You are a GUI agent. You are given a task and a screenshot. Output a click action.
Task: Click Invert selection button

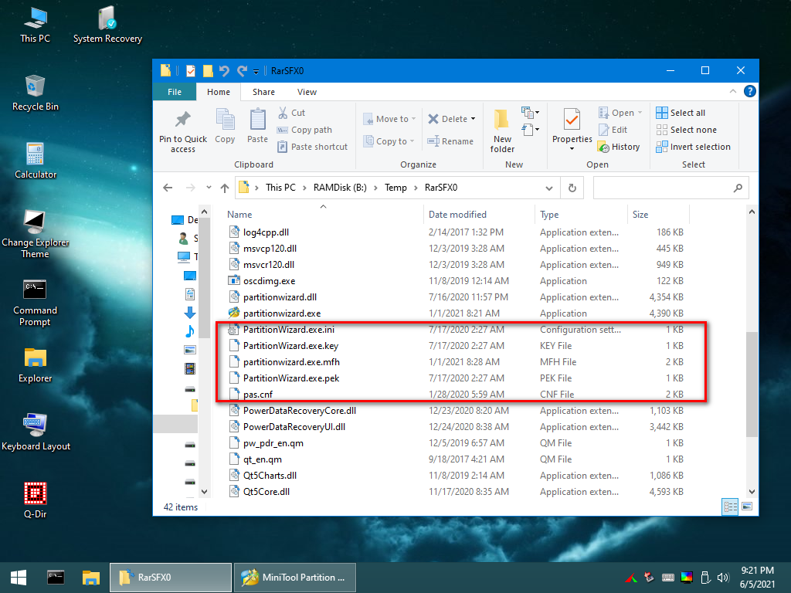pyautogui.click(x=693, y=147)
